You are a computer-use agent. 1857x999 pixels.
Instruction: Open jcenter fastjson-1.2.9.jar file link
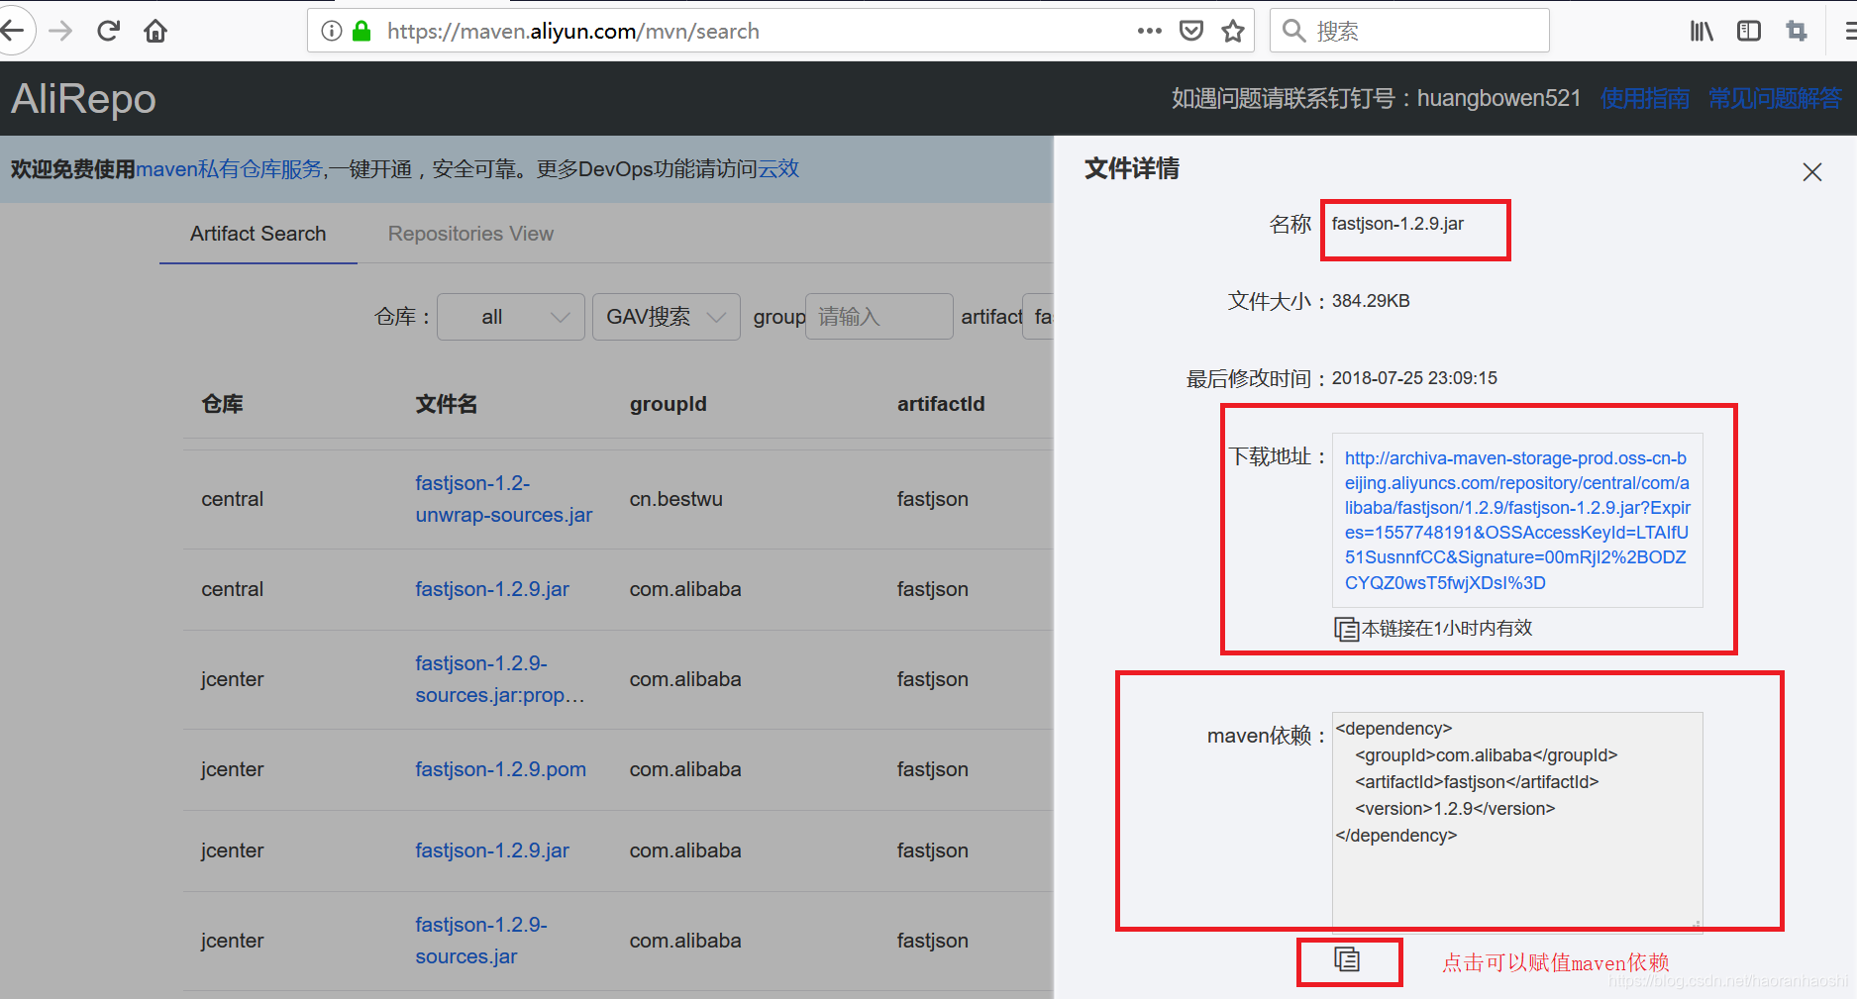[492, 850]
